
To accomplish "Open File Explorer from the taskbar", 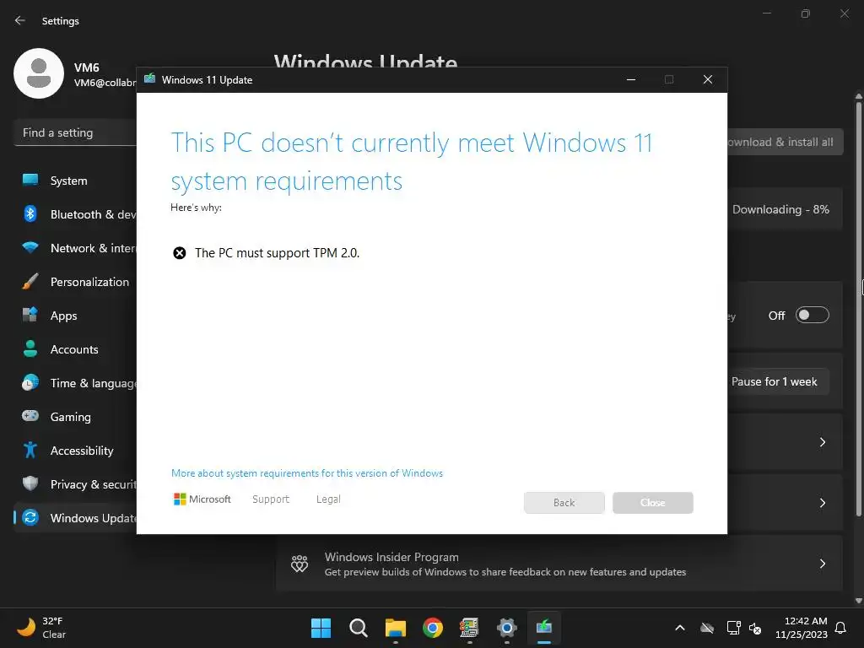I will [395, 628].
